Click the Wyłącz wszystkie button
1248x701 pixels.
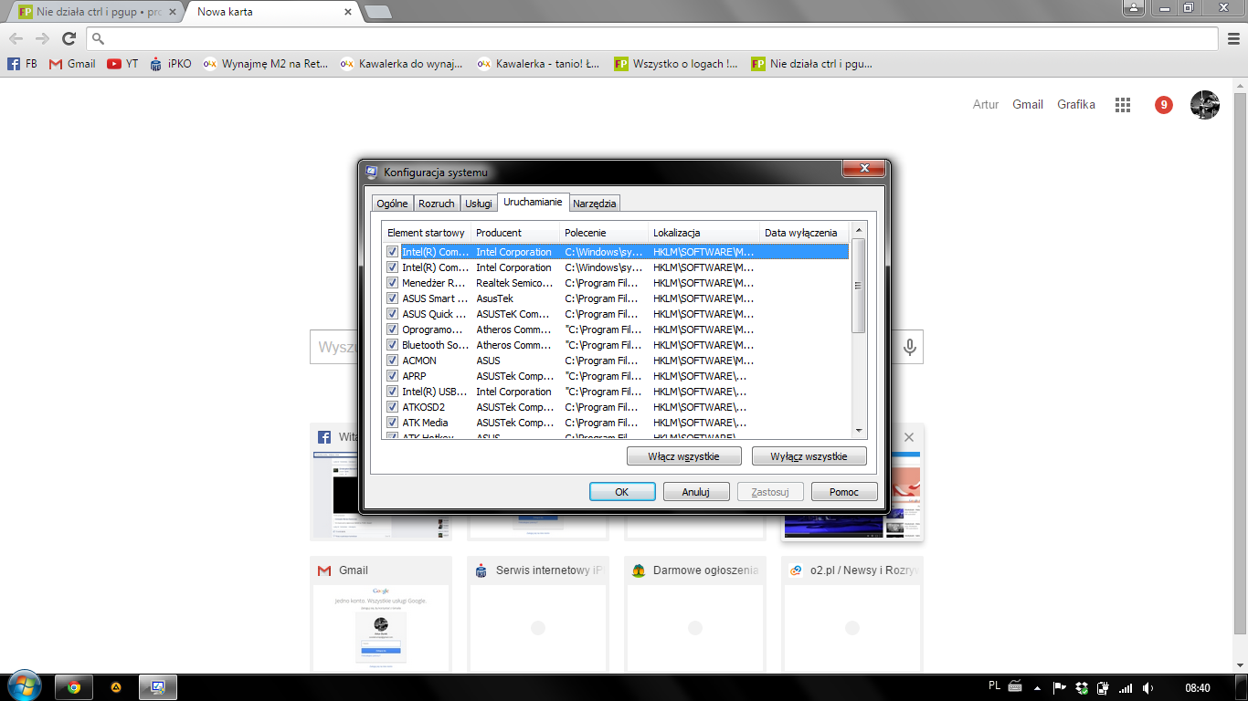pos(809,456)
